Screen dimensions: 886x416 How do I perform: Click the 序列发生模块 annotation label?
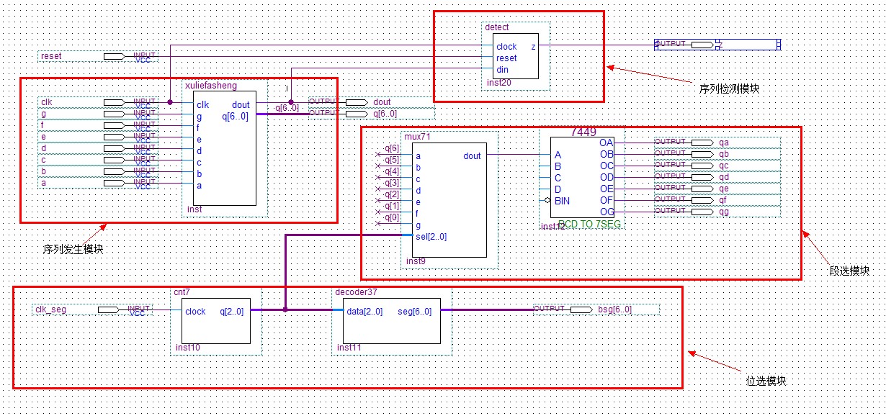(72, 248)
